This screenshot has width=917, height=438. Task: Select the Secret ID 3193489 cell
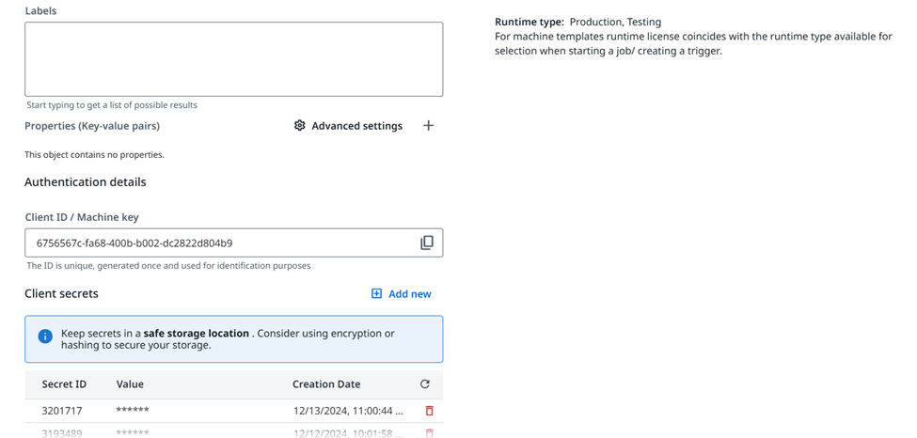point(64,432)
